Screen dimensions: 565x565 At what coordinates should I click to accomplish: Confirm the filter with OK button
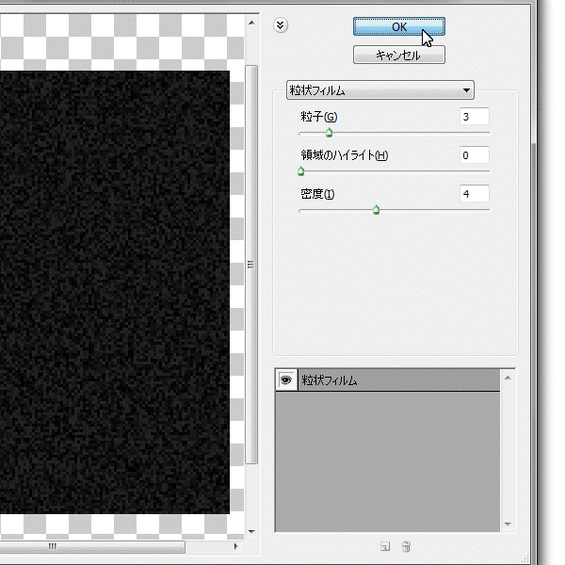coord(399,26)
